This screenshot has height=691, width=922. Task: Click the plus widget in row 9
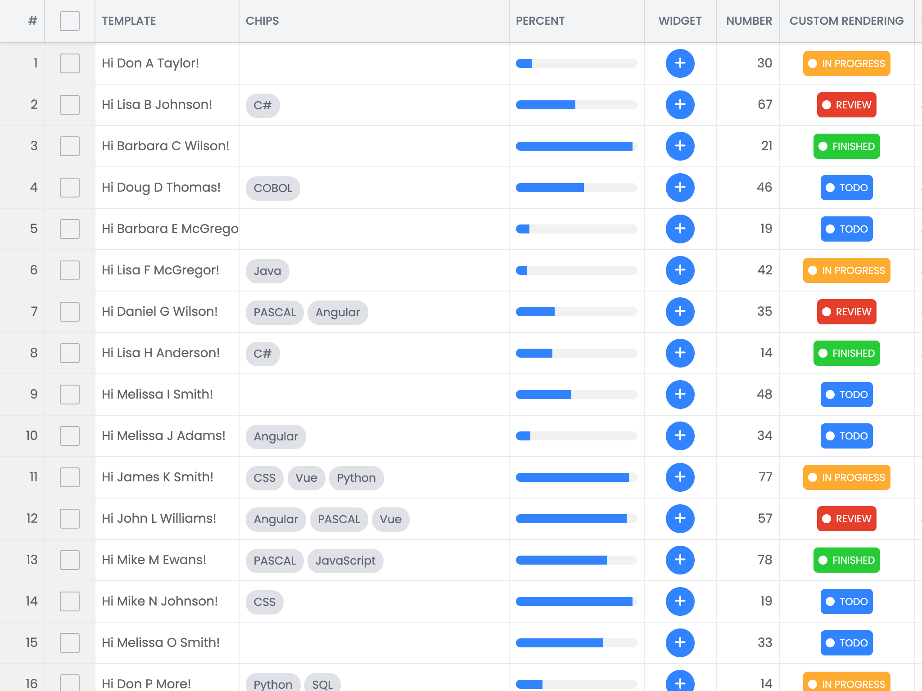pos(680,395)
